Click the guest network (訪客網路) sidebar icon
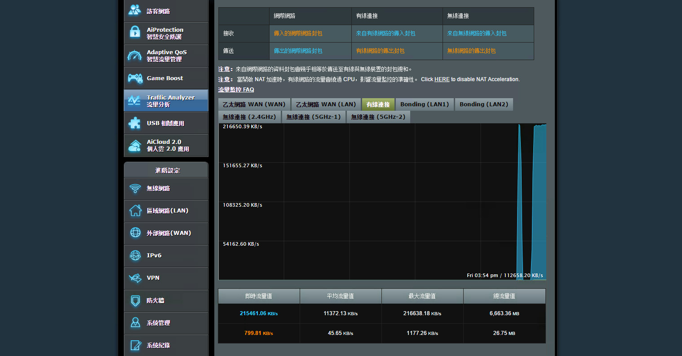The width and height of the screenshot is (682, 356). coord(135,10)
